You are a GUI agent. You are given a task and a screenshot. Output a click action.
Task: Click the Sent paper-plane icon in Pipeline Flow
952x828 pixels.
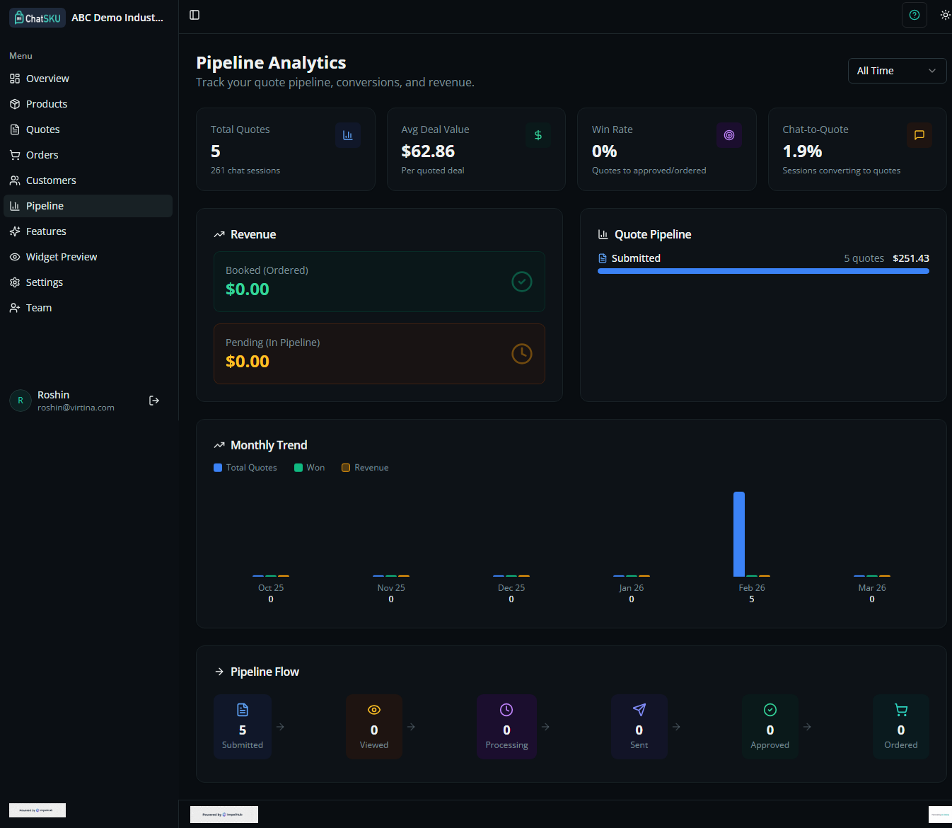[639, 709]
